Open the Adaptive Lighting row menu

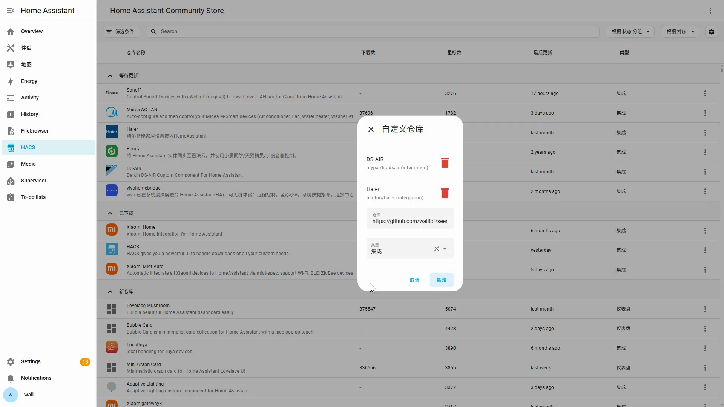pos(705,387)
